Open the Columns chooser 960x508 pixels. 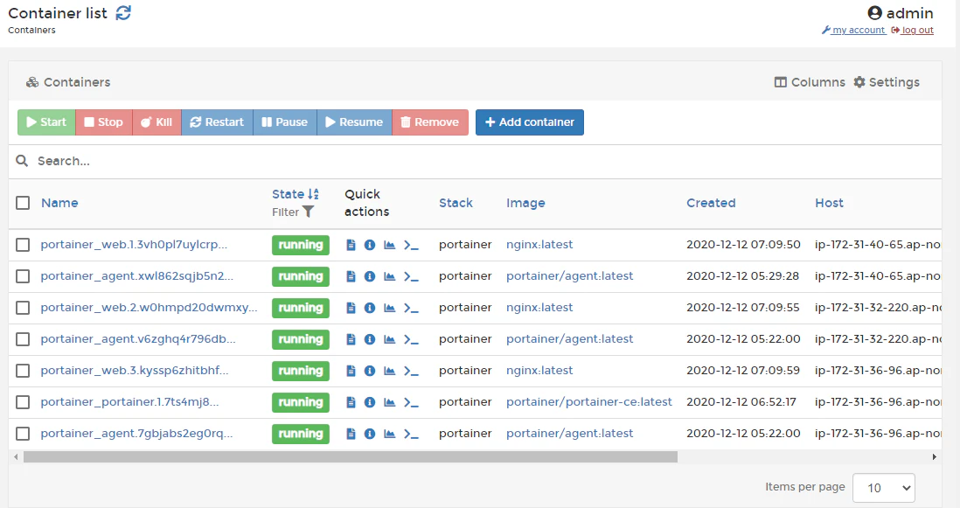click(x=810, y=82)
